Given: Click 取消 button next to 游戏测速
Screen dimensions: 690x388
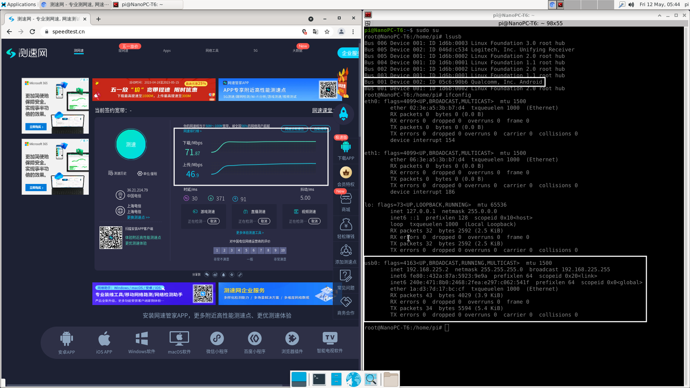Looking at the screenshot, I should (x=213, y=221).
